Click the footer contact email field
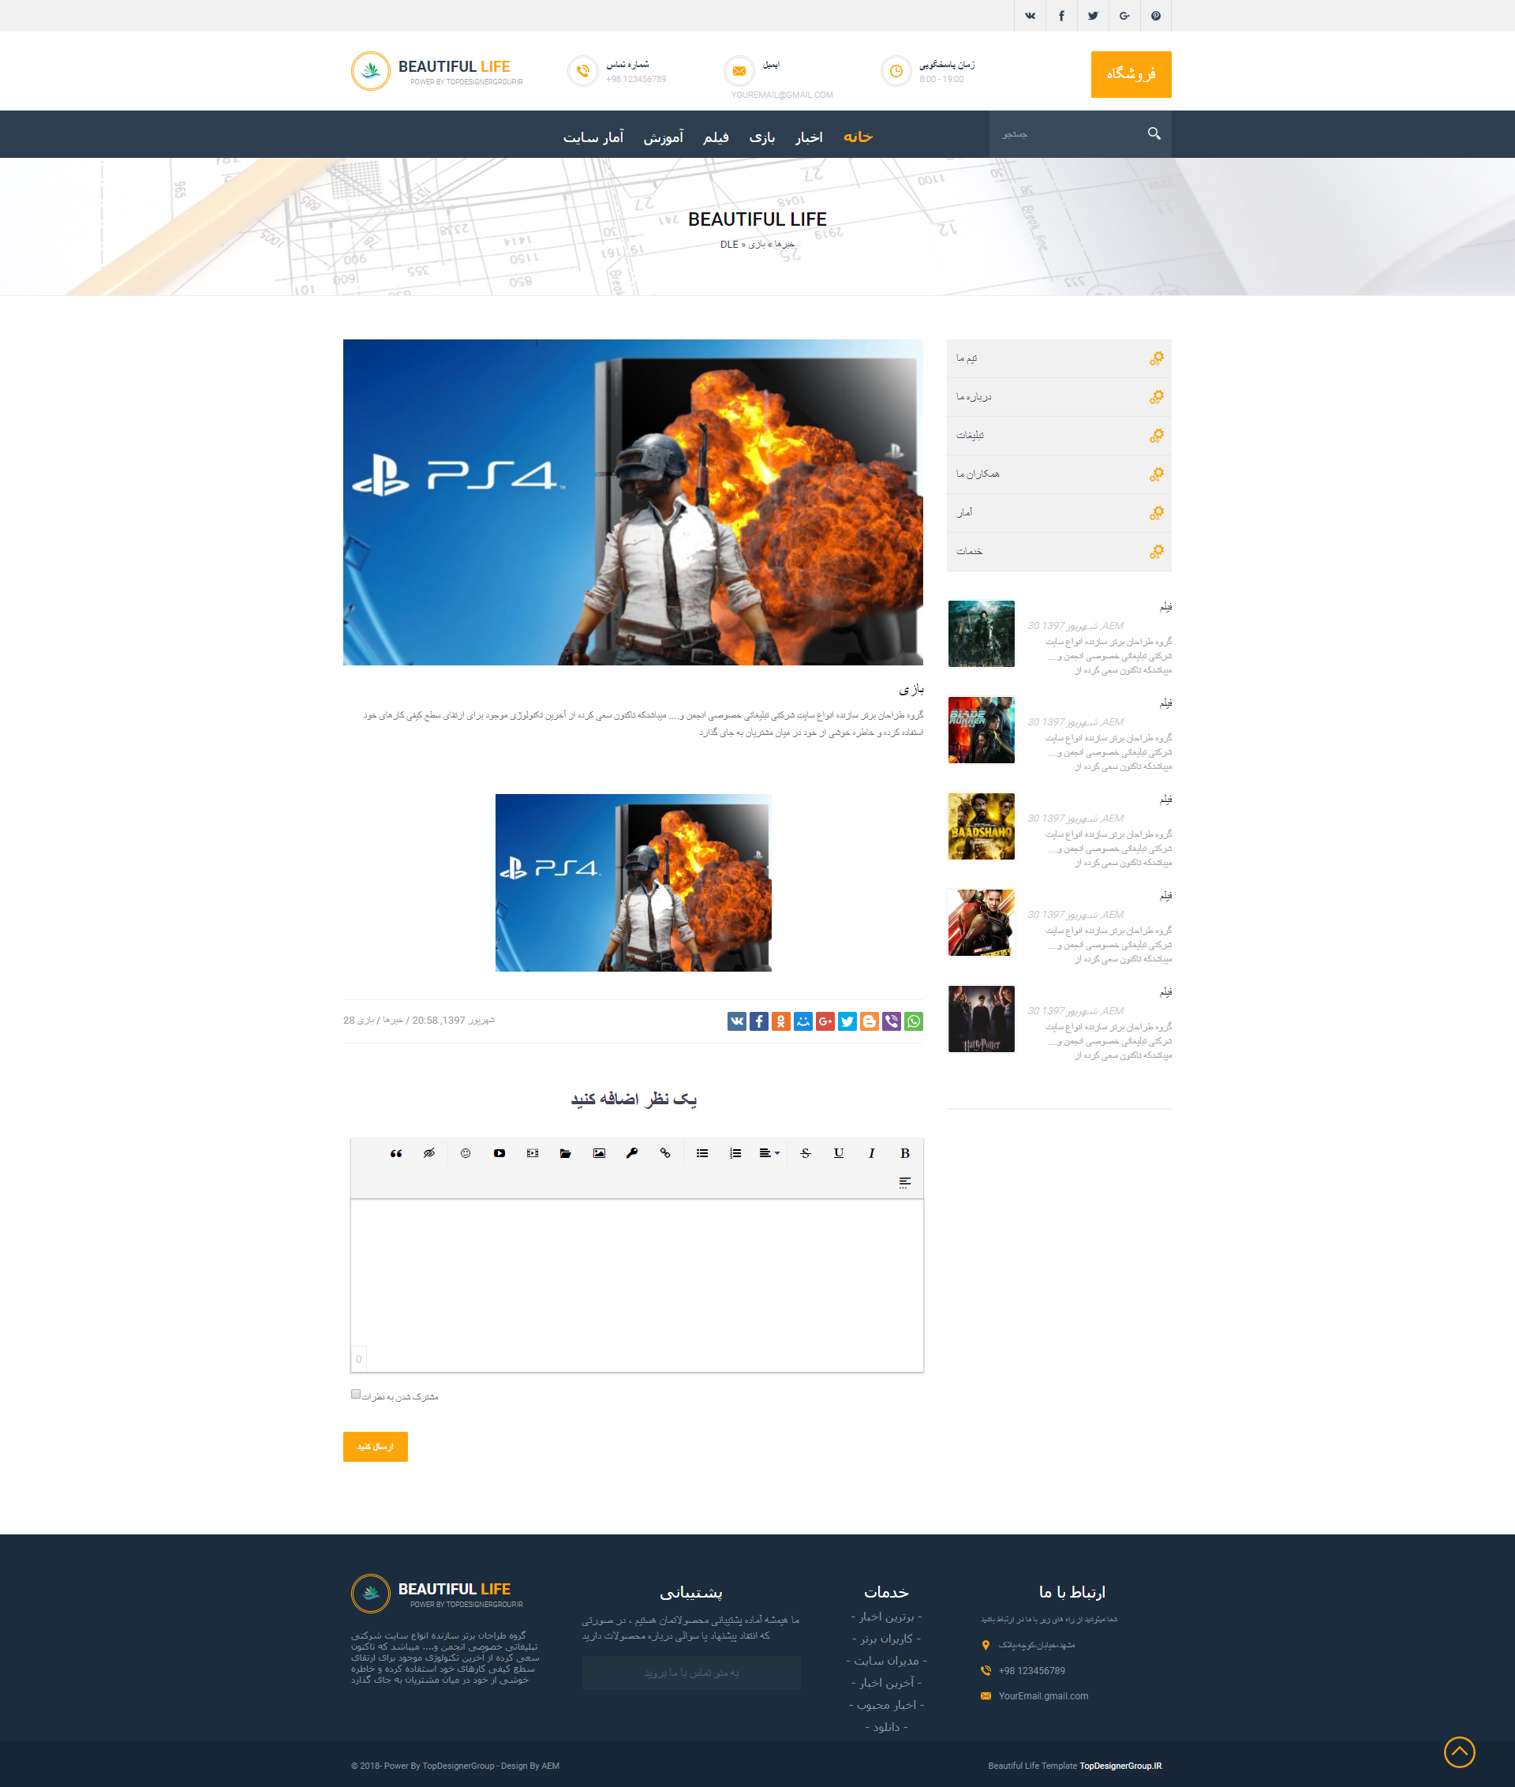 point(691,1673)
